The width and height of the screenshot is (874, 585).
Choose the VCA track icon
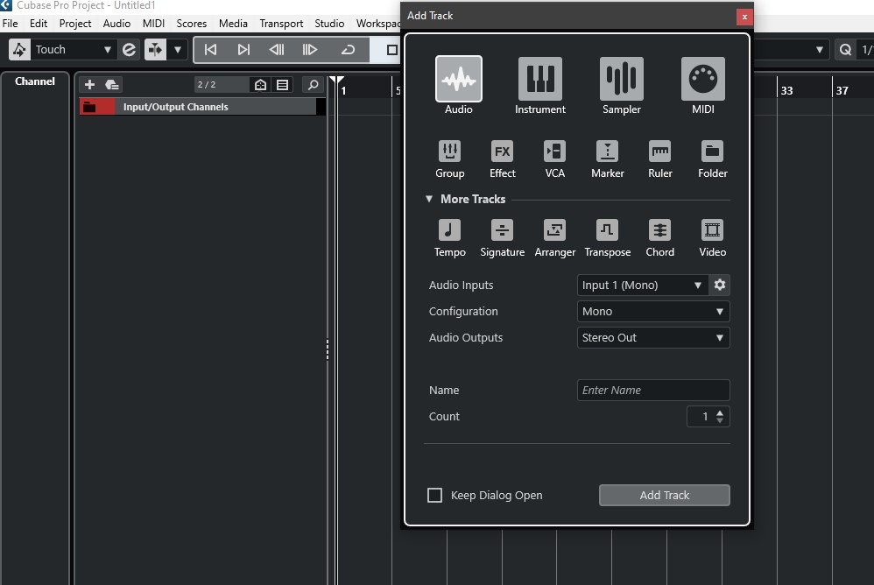554,151
